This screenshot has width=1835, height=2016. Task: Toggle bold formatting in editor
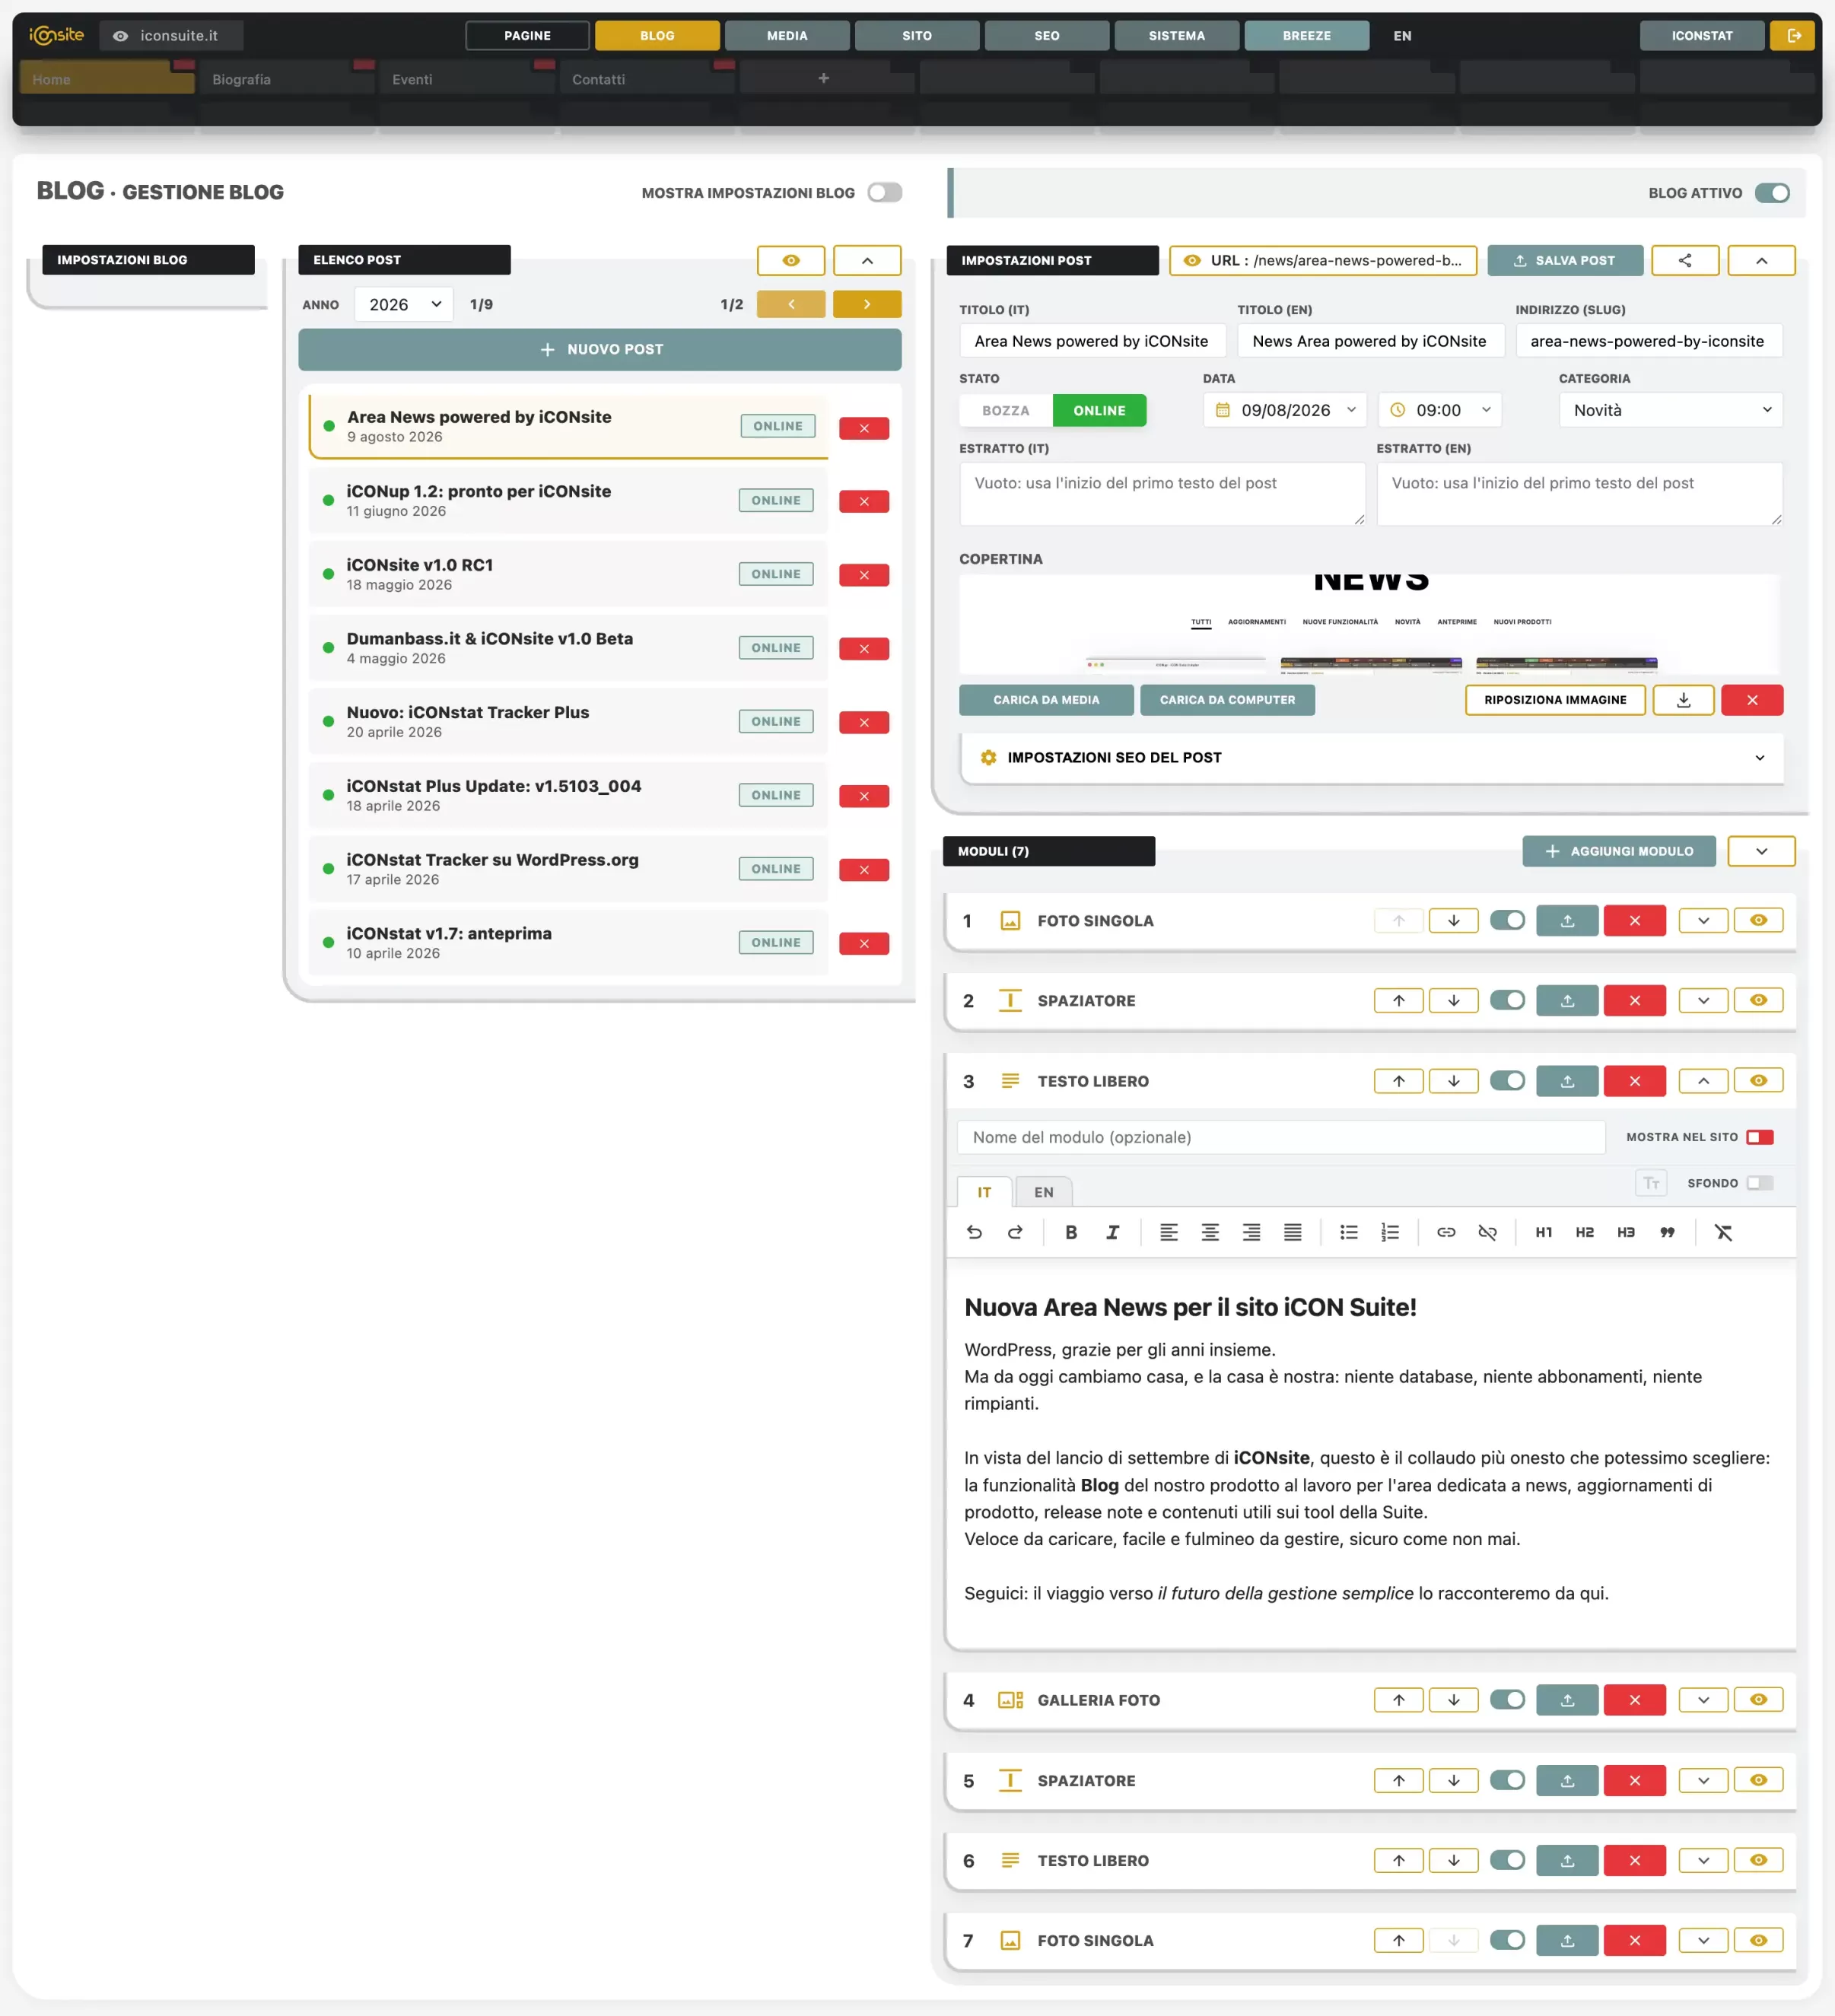pos(1071,1232)
